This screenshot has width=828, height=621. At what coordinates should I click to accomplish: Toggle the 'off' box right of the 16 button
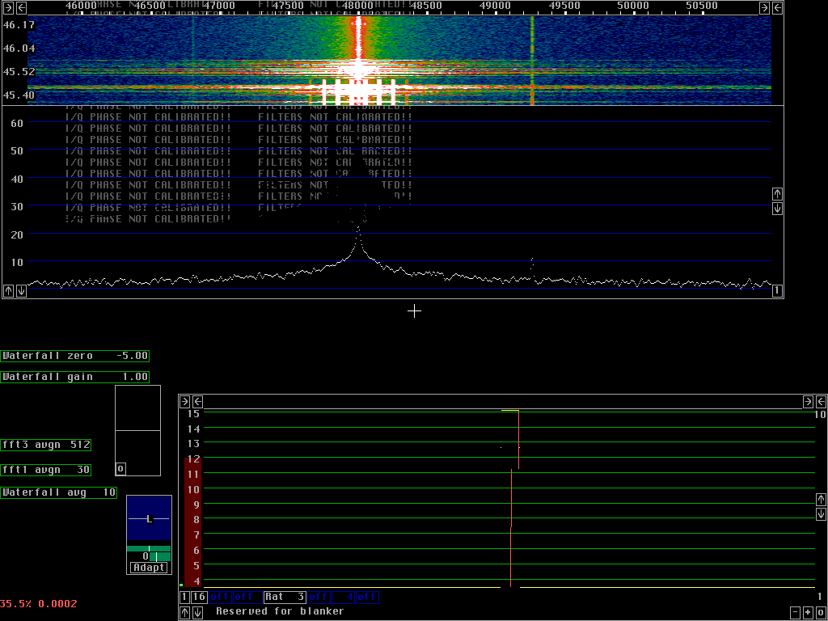[x=220, y=598]
